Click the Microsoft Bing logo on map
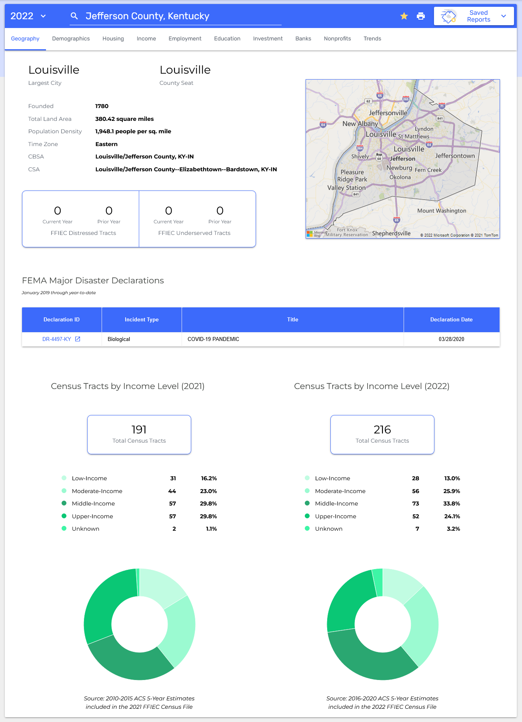This screenshot has height=722, width=522. (x=317, y=234)
